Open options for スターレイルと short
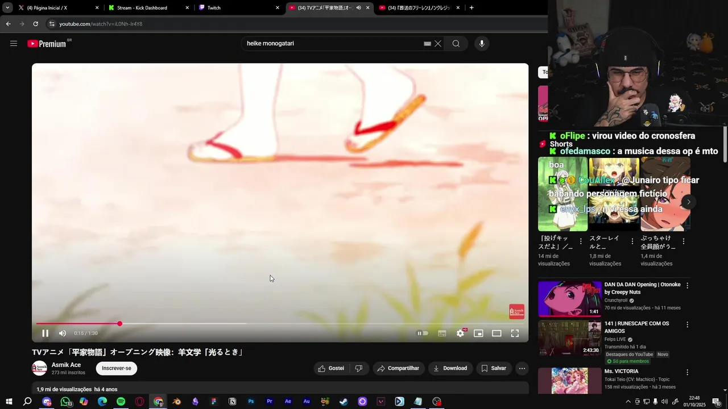The image size is (728, 409). tap(632, 241)
